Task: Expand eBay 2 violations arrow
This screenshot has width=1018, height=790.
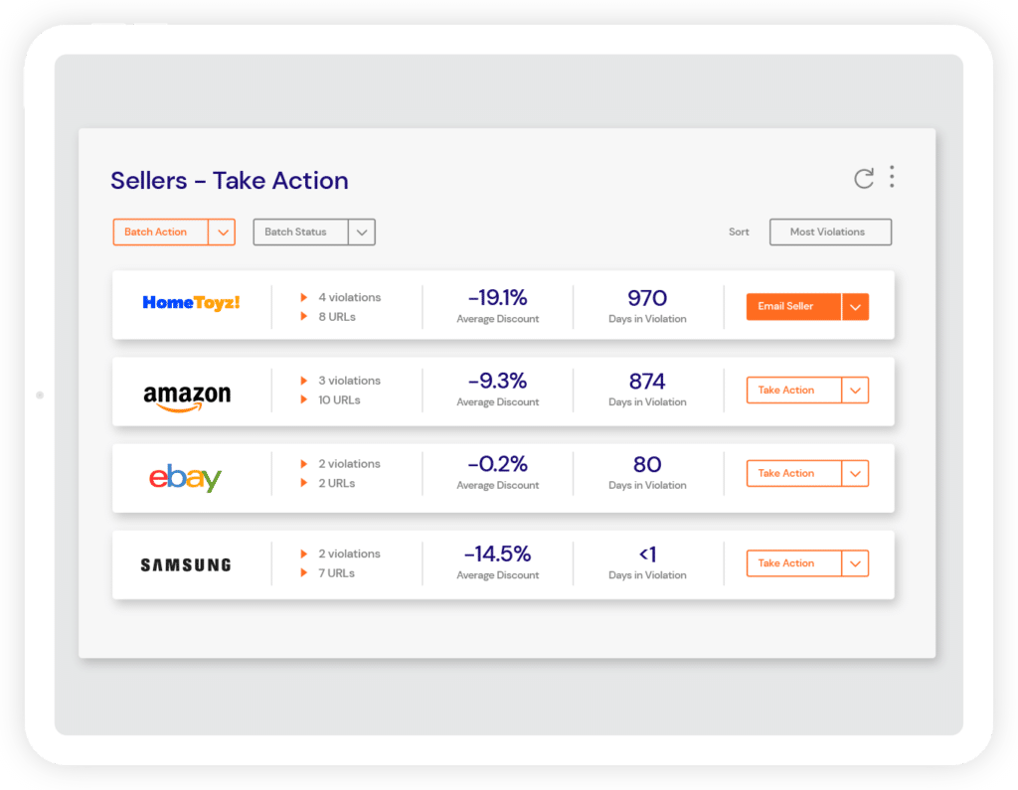Action: pyautogui.click(x=304, y=464)
